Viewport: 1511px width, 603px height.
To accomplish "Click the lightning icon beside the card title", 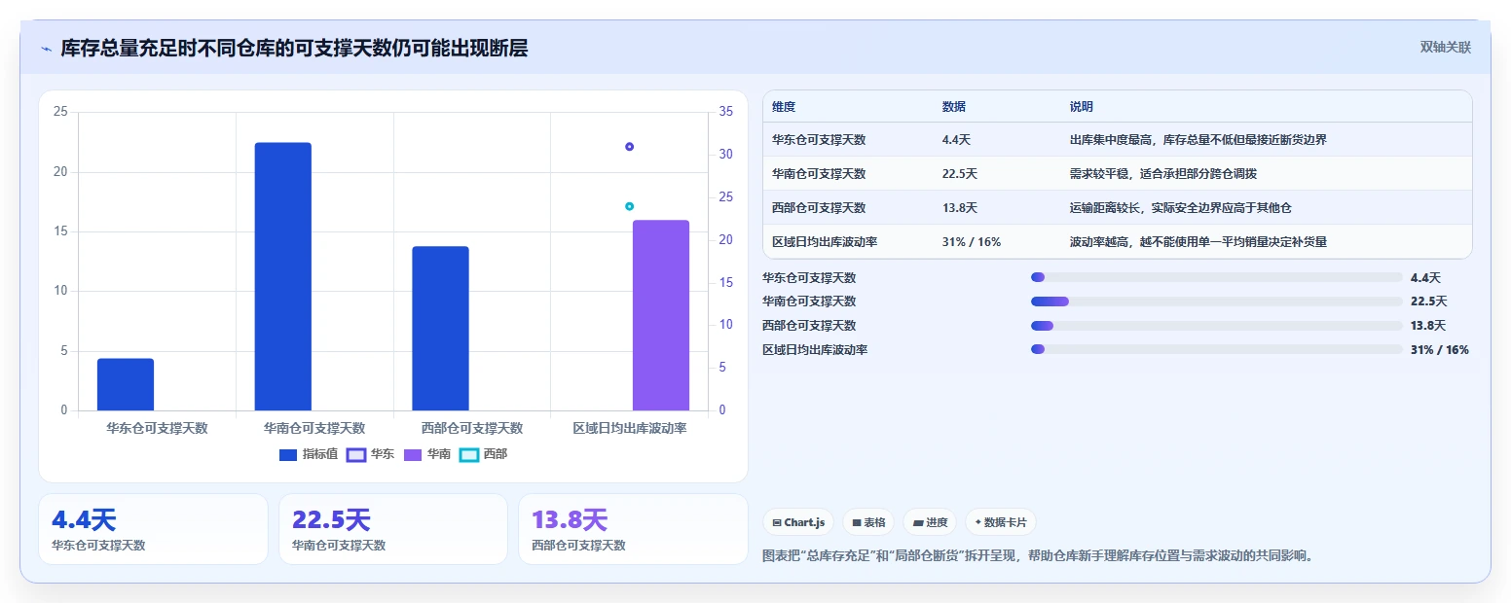I will [47, 49].
